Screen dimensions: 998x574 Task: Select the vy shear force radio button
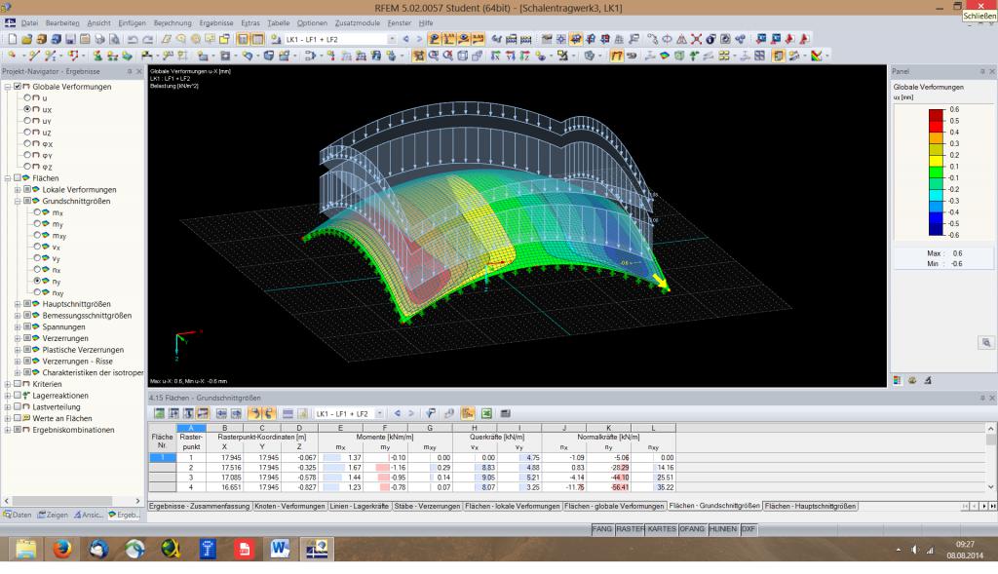[x=37, y=258]
